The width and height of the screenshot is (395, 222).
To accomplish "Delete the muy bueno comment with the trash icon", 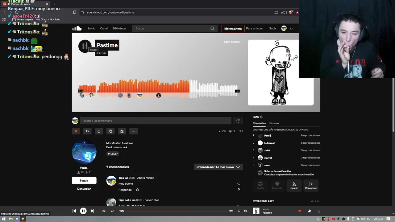I will coord(137,190).
